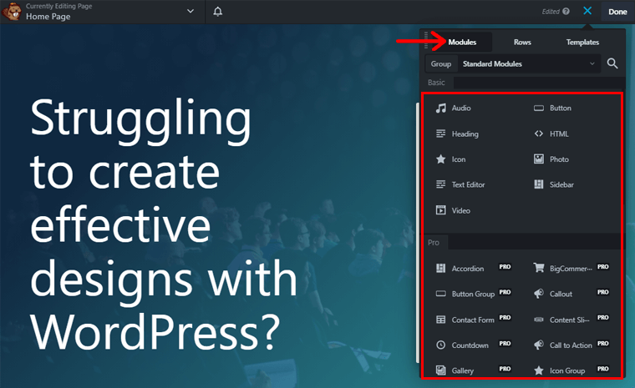Pick the Accordion module
Viewport: 635px width, 388px height.
point(466,269)
